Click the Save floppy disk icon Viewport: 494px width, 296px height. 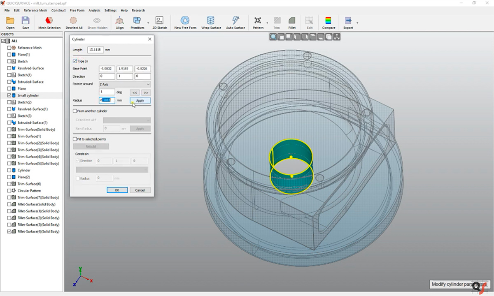(x=26, y=21)
